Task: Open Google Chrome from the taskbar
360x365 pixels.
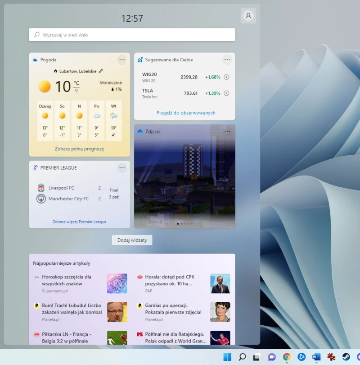Action: tap(287, 357)
